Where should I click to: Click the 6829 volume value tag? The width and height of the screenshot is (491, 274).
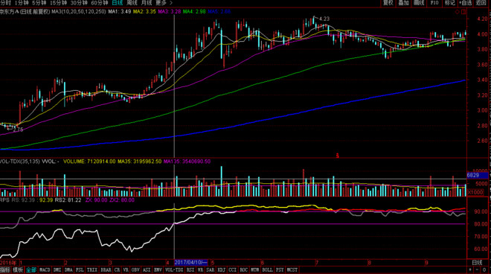(477, 175)
